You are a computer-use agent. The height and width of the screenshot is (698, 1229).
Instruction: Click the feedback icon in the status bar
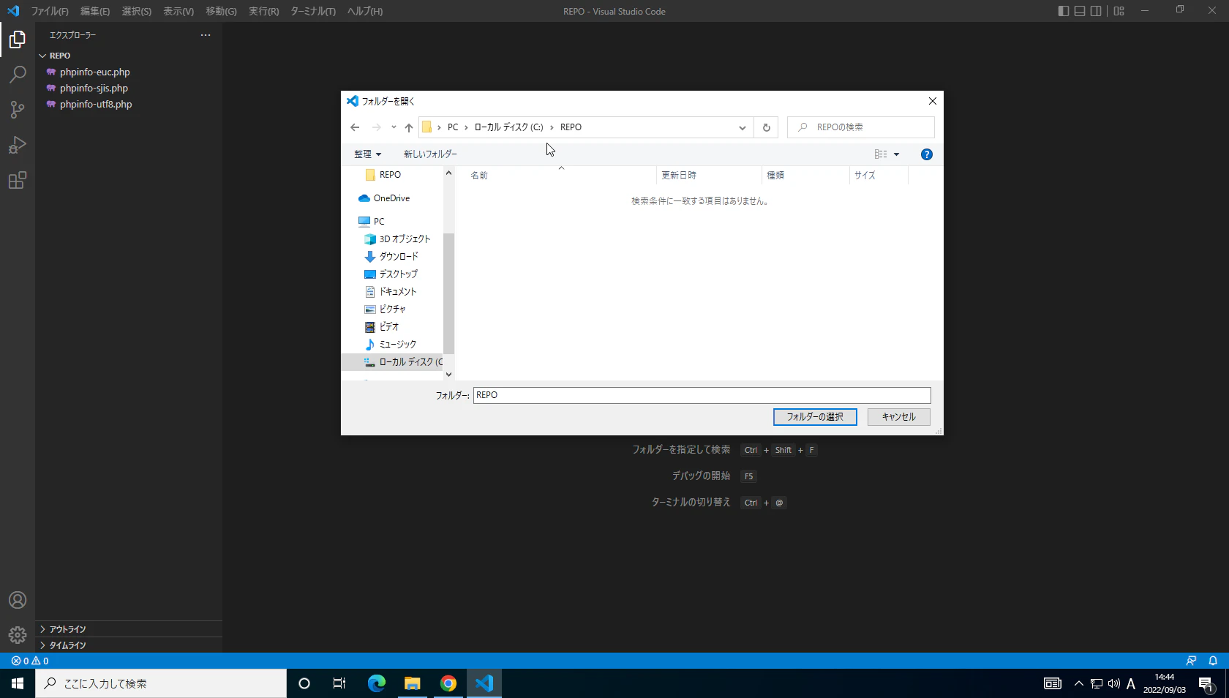point(1192,661)
